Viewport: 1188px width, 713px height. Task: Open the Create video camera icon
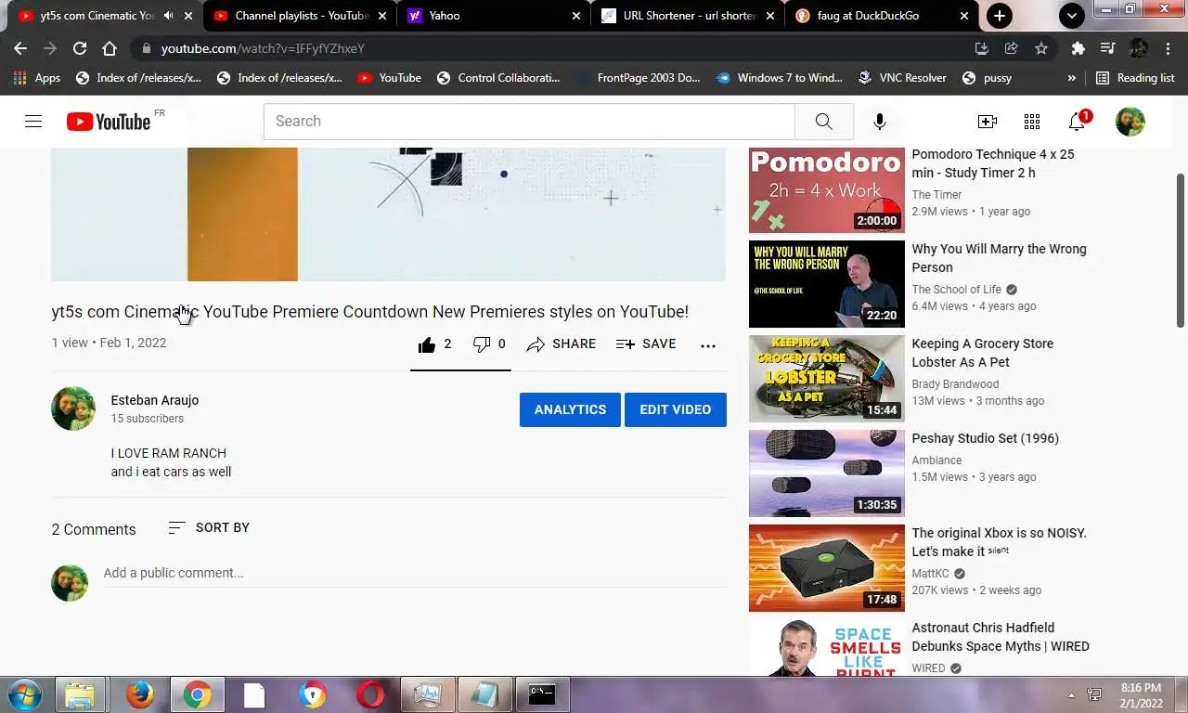tap(987, 122)
